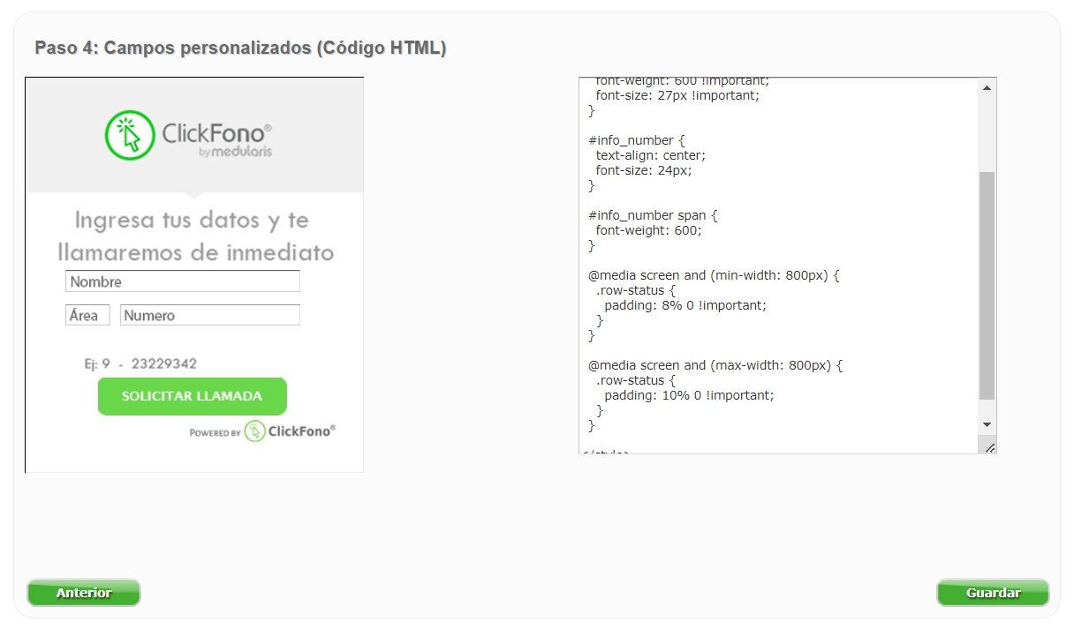
Task: Click the pointer notch below the logo banner
Action: click(x=194, y=196)
